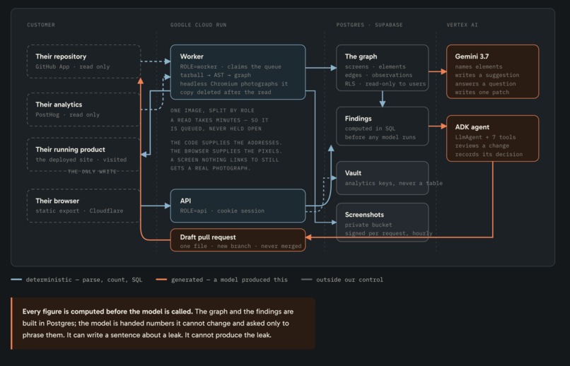Click the 'Their analytics' box
Screen dimensions: 570x366
[83, 110]
